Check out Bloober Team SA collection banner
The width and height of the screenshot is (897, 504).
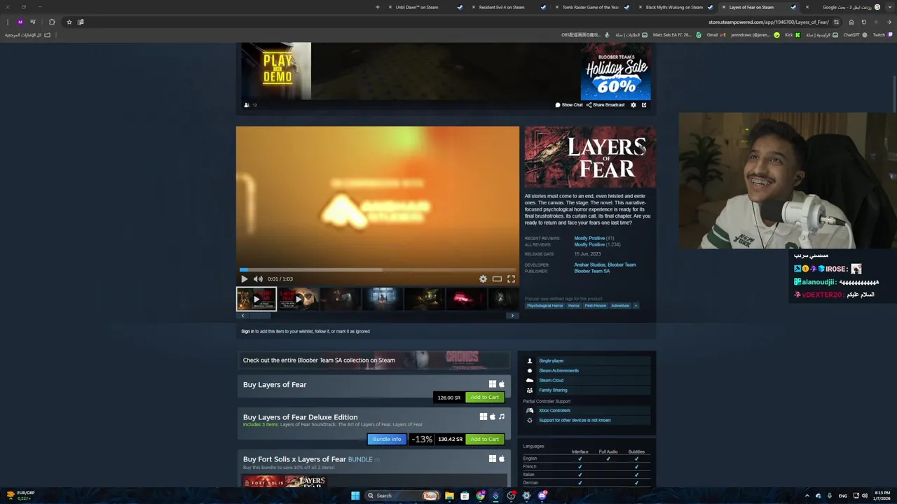tap(374, 360)
